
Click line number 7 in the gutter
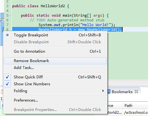click(x=7, y=25)
